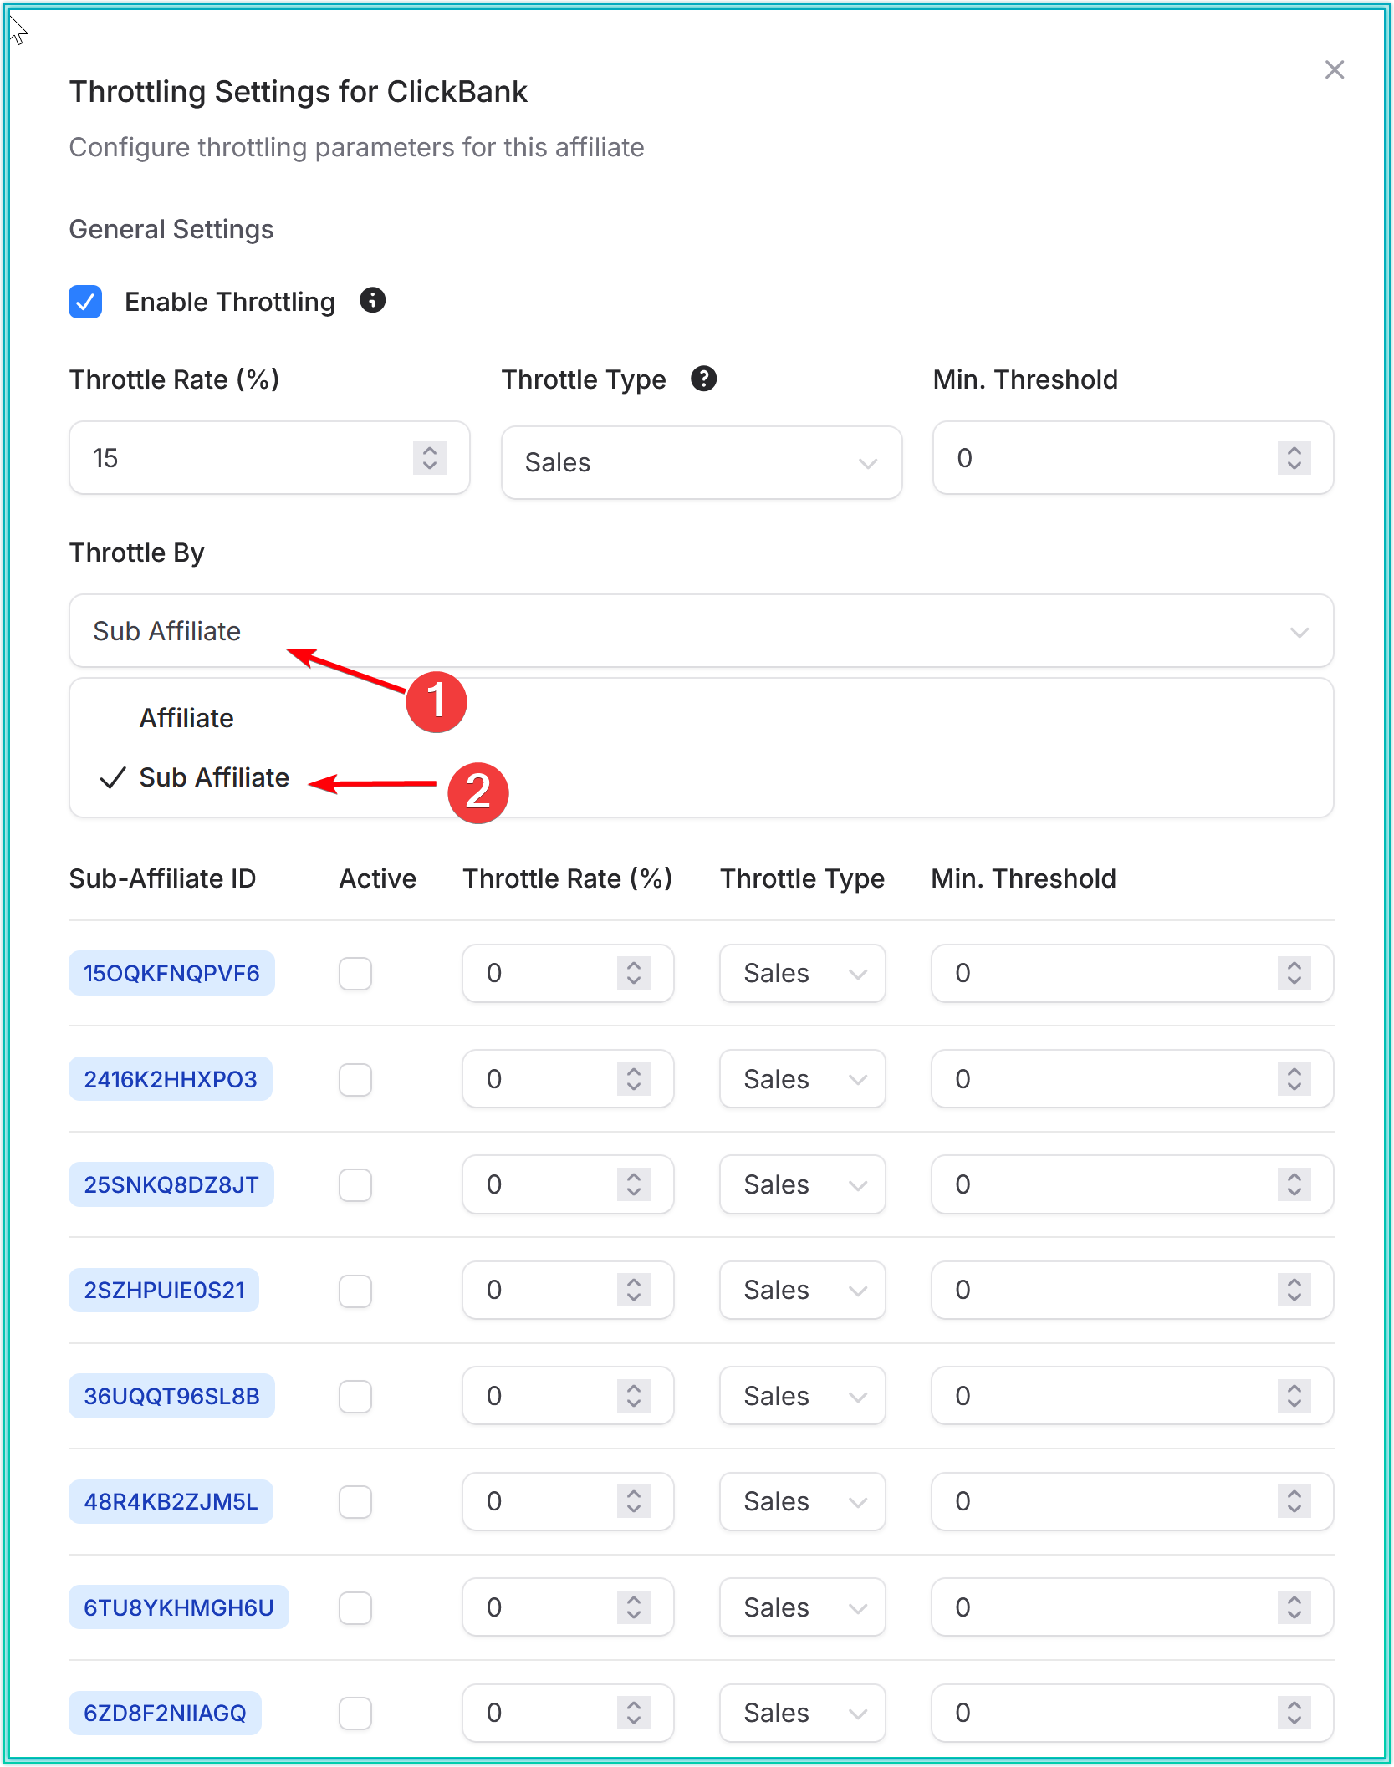Open the general Throttle Type Sales dropdown

[x=701, y=462]
